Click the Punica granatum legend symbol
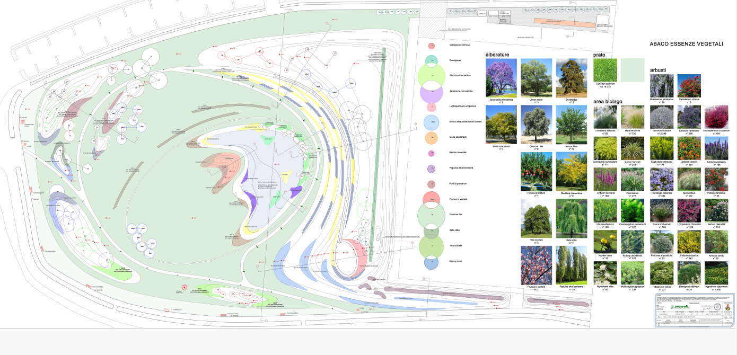The width and height of the screenshot is (737, 355). (432, 184)
